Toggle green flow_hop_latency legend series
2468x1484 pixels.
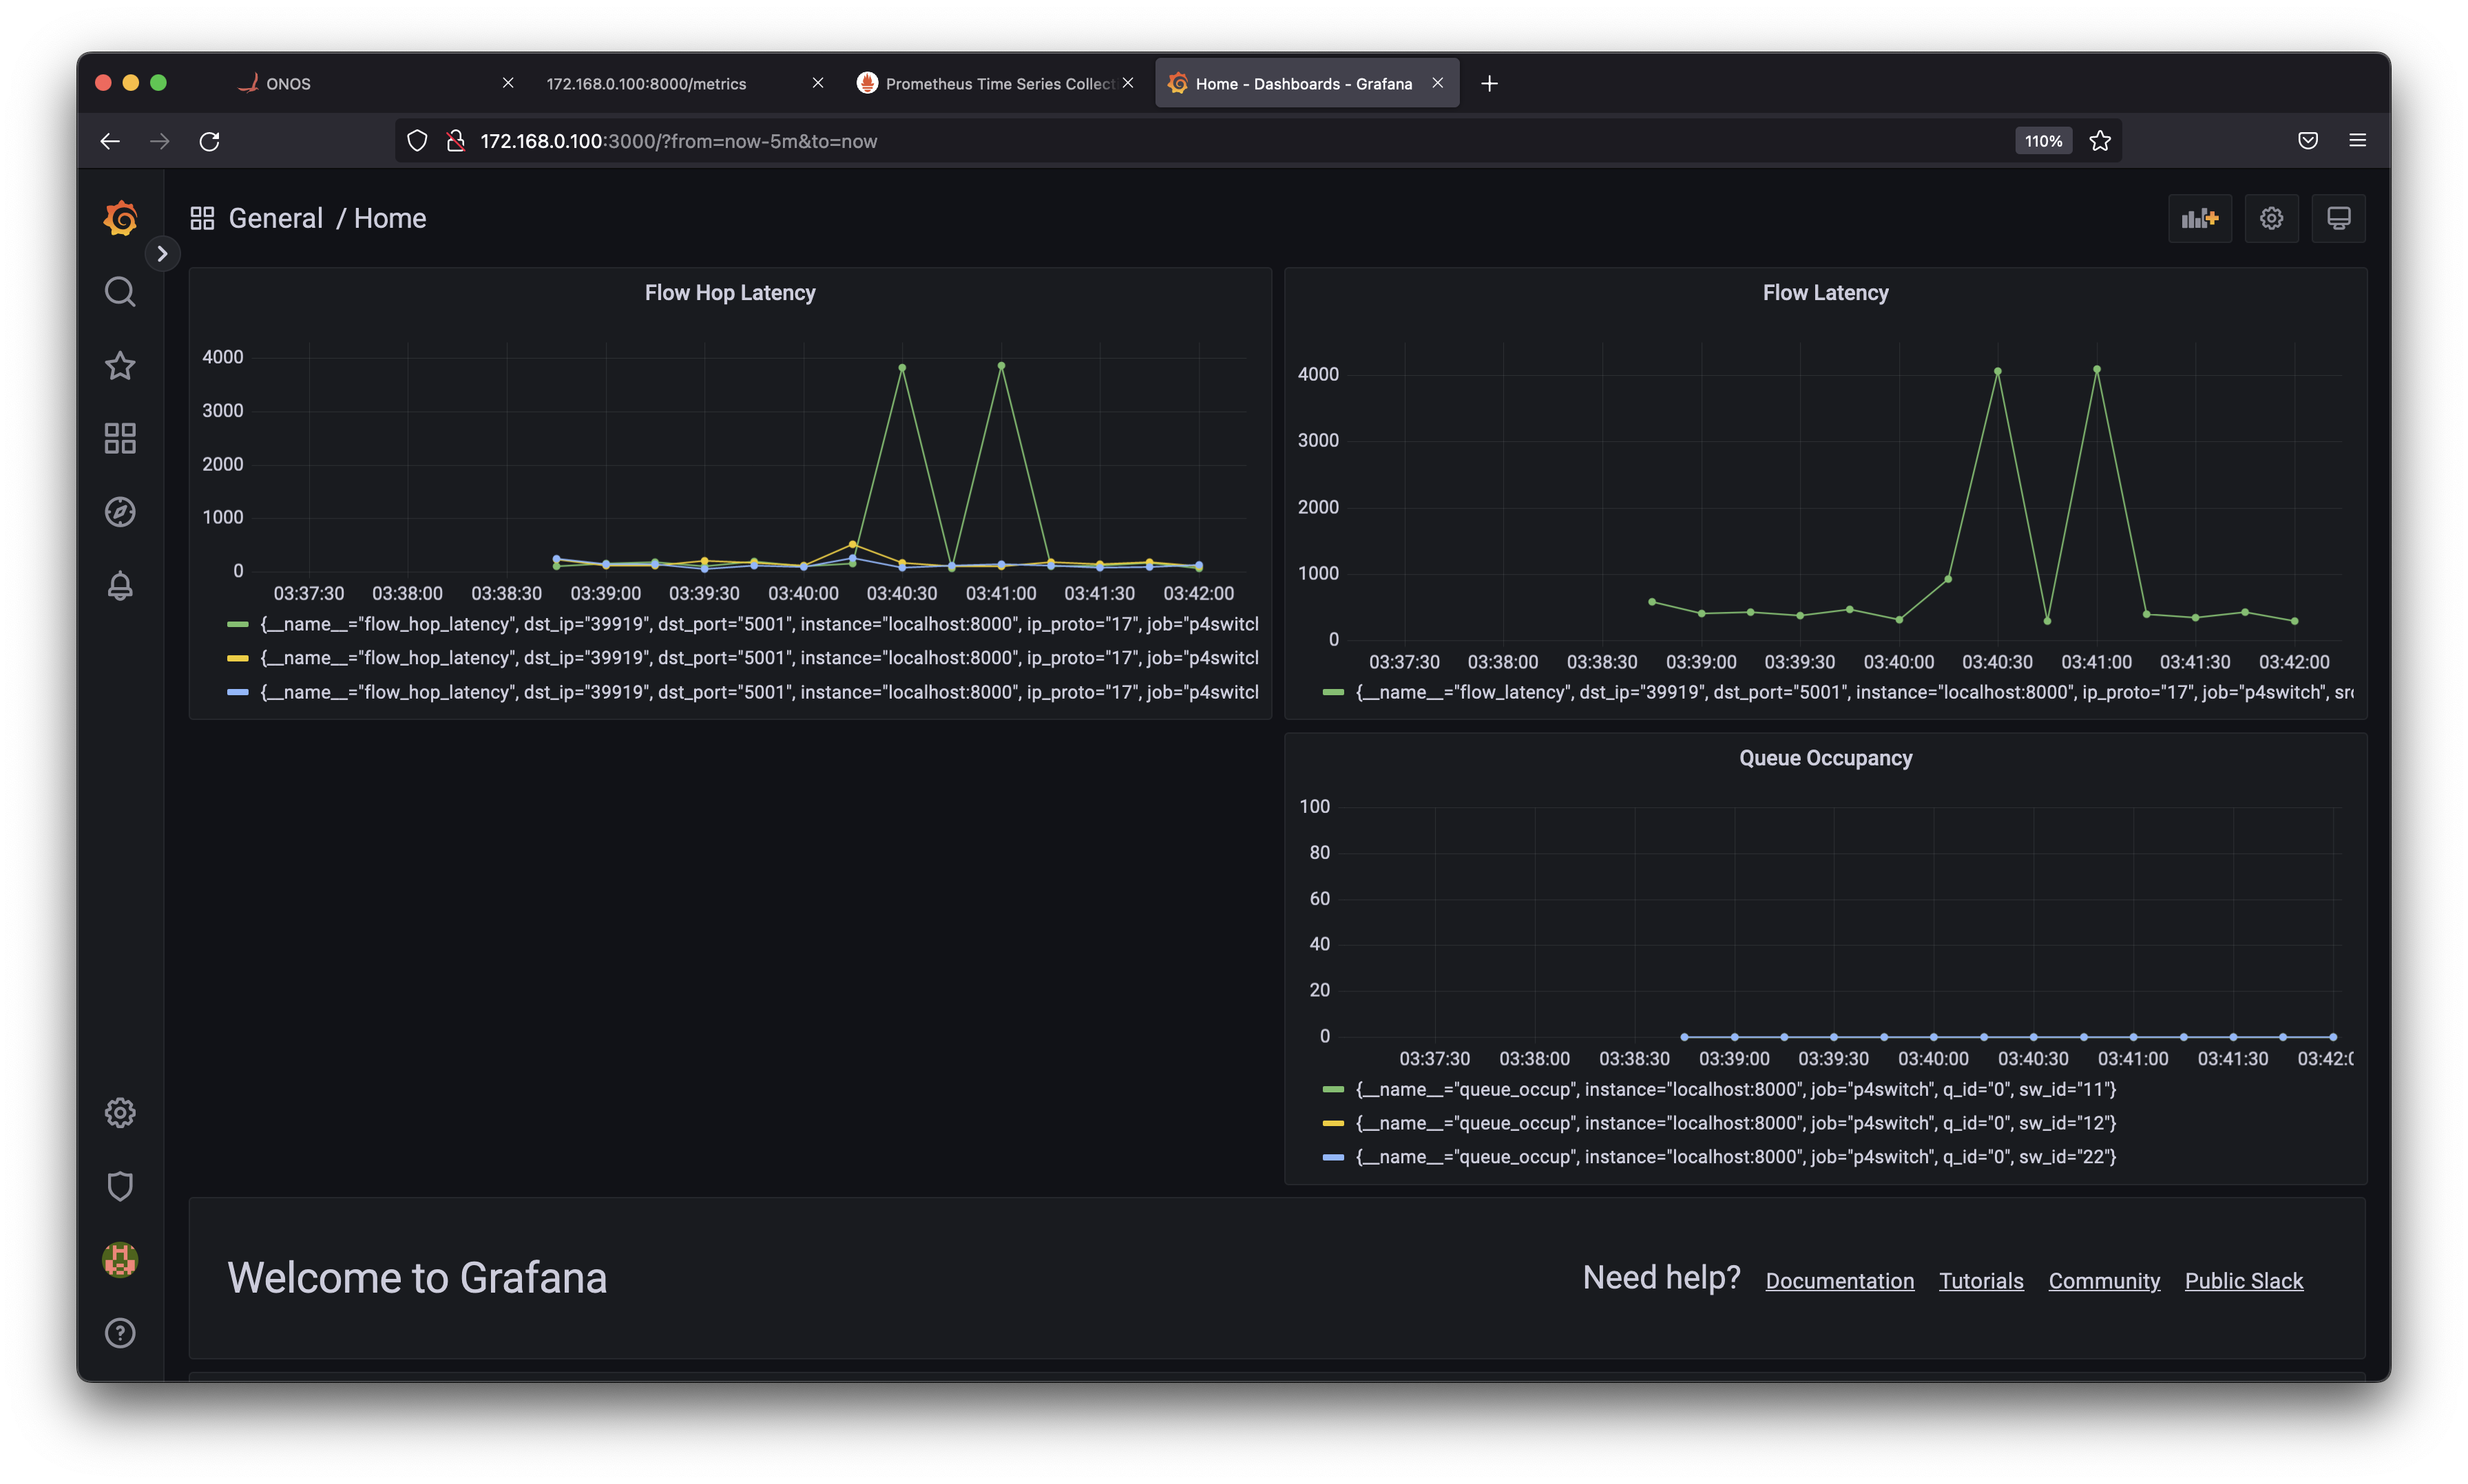tap(758, 624)
